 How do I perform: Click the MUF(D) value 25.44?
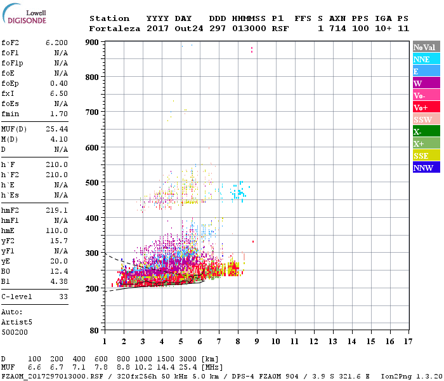coord(57,129)
